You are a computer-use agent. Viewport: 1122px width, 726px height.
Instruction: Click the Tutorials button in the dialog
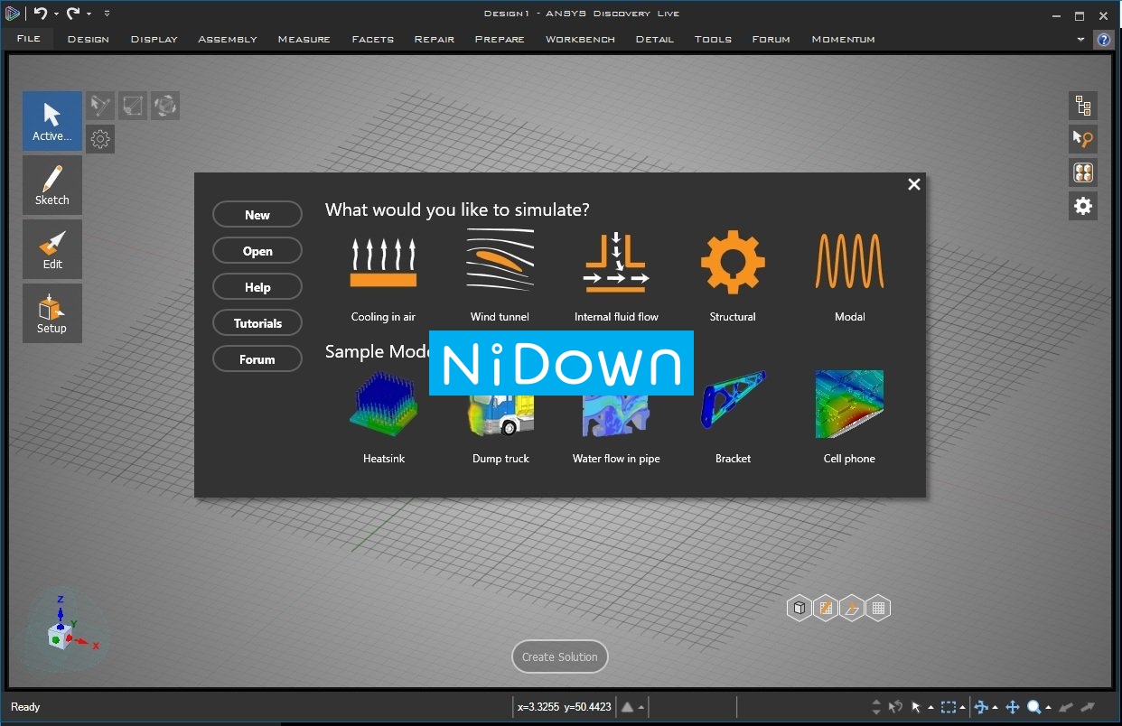point(257,322)
